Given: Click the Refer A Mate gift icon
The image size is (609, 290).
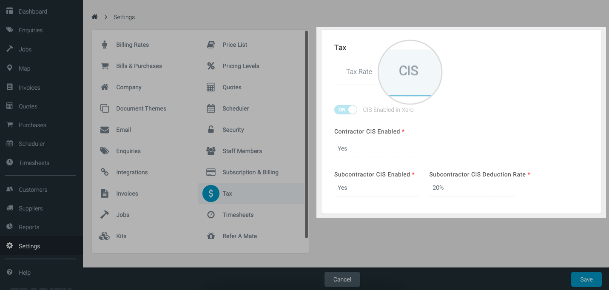Looking at the screenshot, I should 211,236.
